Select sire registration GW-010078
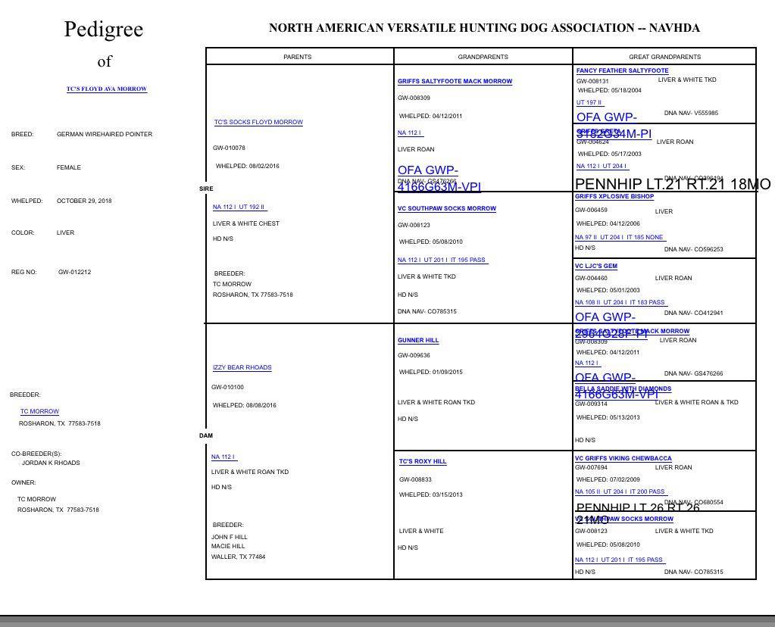This screenshot has width=775, height=627. click(x=229, y=148)
